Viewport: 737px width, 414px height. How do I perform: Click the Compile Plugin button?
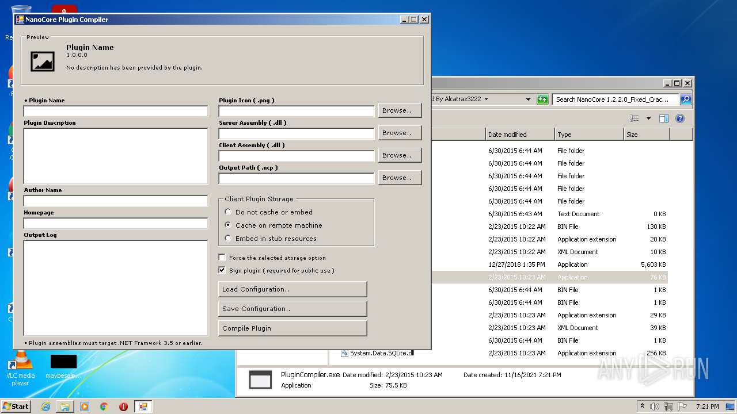tap(292, 328)
